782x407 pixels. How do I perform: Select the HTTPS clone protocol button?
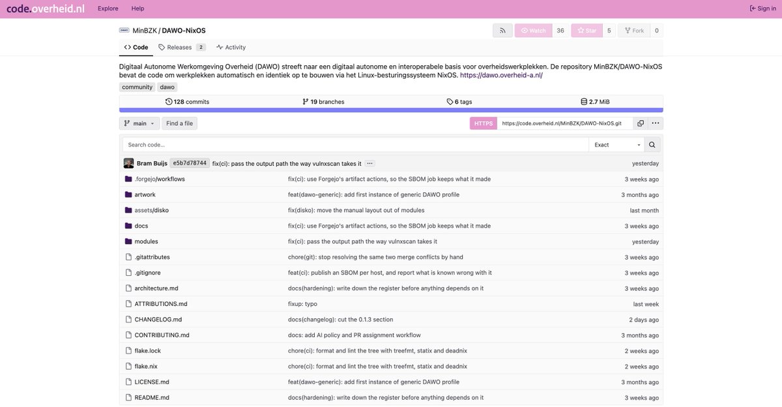pyautogui.click(x=484, y=123)
